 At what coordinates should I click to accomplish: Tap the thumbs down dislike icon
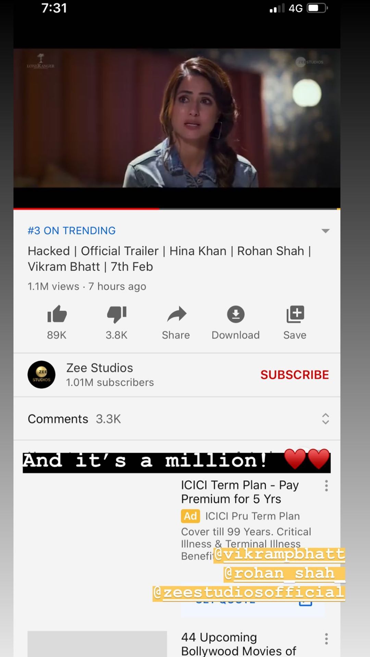coord(116,314)
